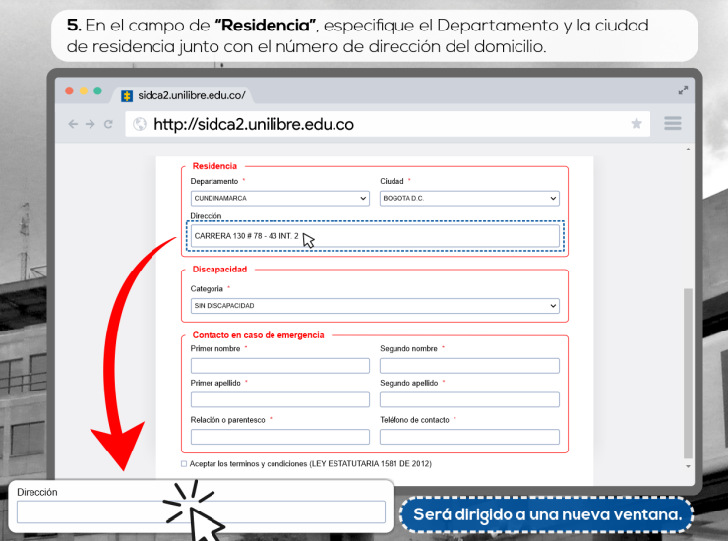Click the Teléfono de contacto field
The width and height of the screenshot is (728, 541).
click(469, 437)
